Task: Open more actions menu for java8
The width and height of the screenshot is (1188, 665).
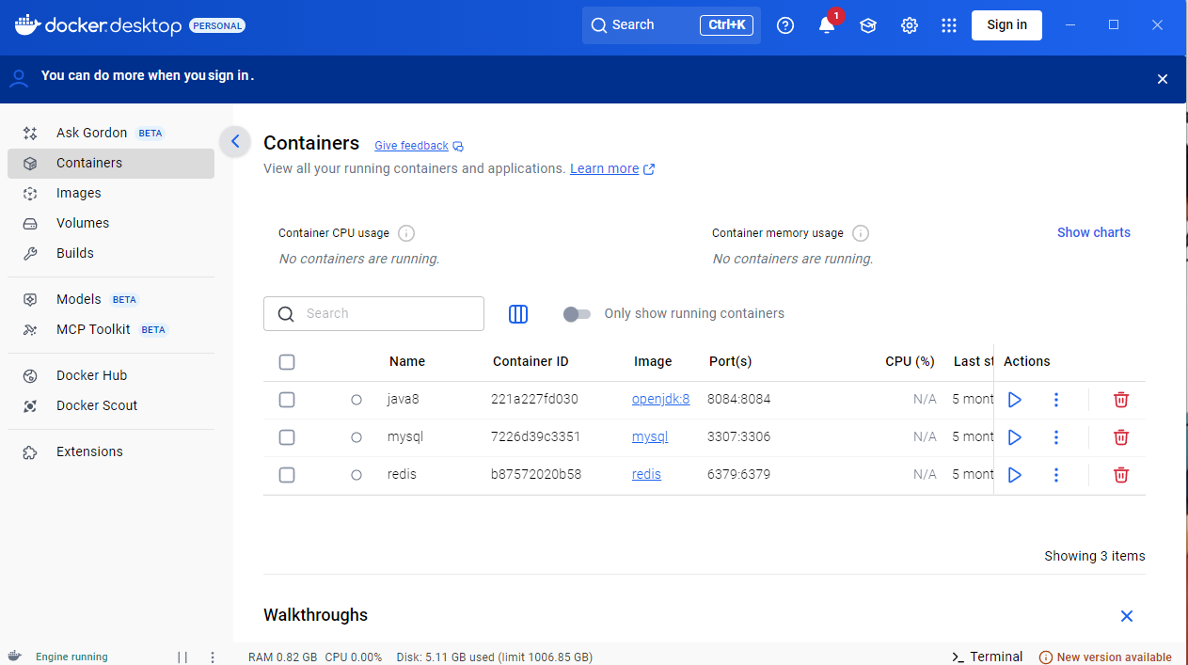Action: (x=1056, y=400)
